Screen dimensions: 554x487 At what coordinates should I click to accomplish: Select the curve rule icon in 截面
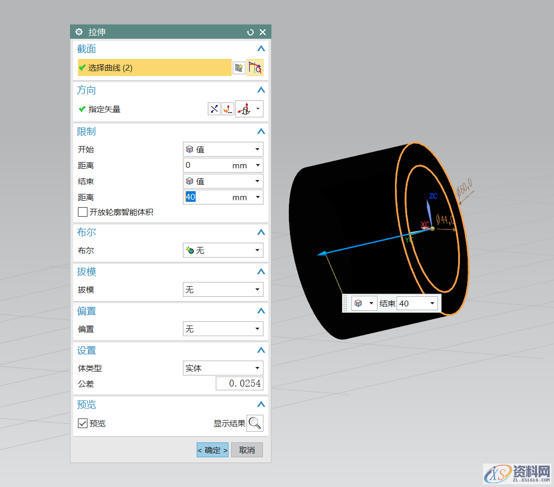pyautogui.click(x=255, y=68)
